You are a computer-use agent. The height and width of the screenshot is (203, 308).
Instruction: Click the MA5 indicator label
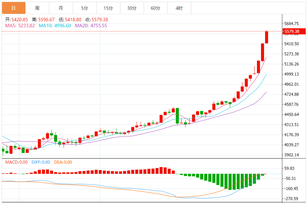point(20,26)
